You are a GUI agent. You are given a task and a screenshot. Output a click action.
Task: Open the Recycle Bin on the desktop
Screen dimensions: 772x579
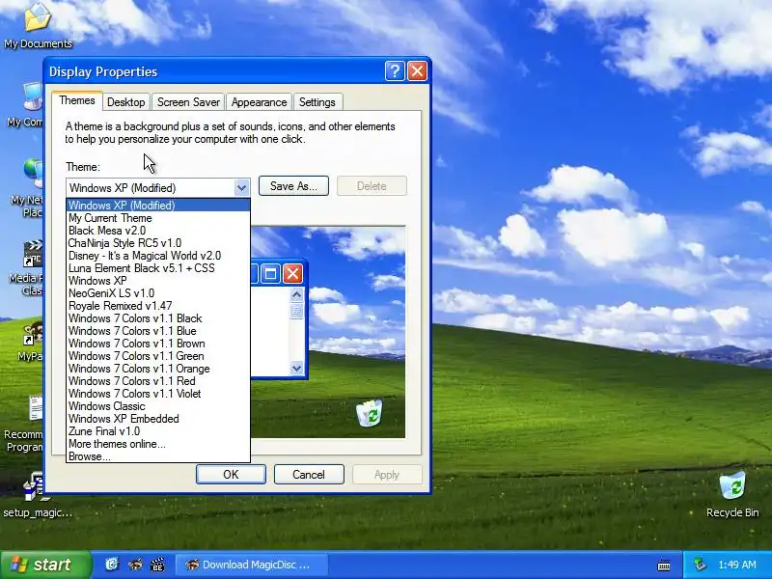732,495
